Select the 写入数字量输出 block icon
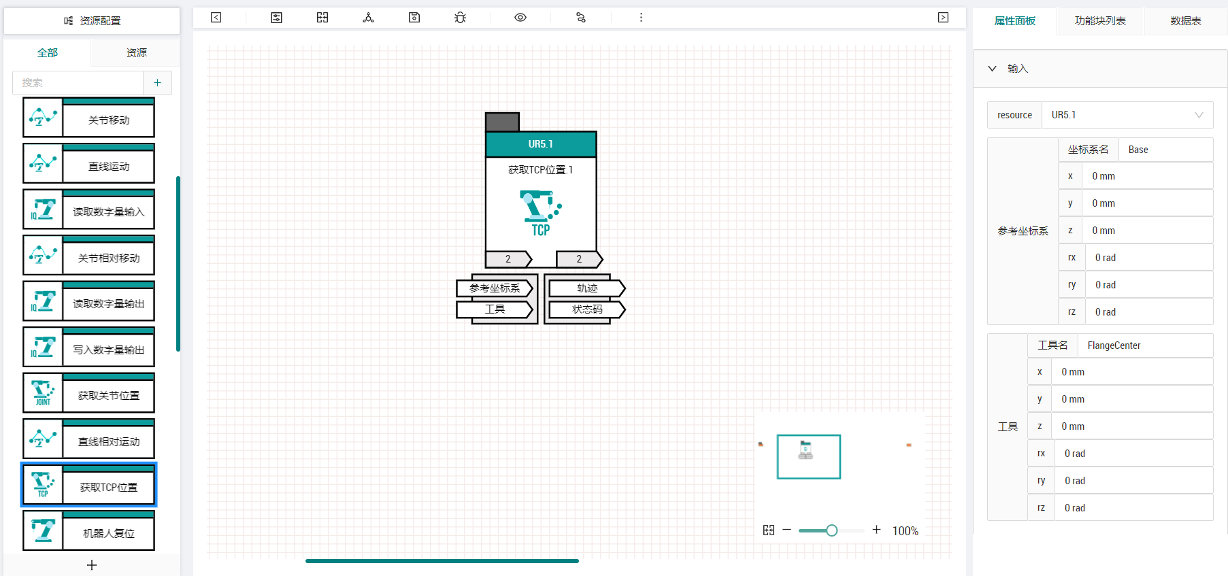The image size is (1228, 576). point(43,347)
